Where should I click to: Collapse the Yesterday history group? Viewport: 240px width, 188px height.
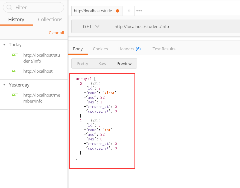point(4,85)
